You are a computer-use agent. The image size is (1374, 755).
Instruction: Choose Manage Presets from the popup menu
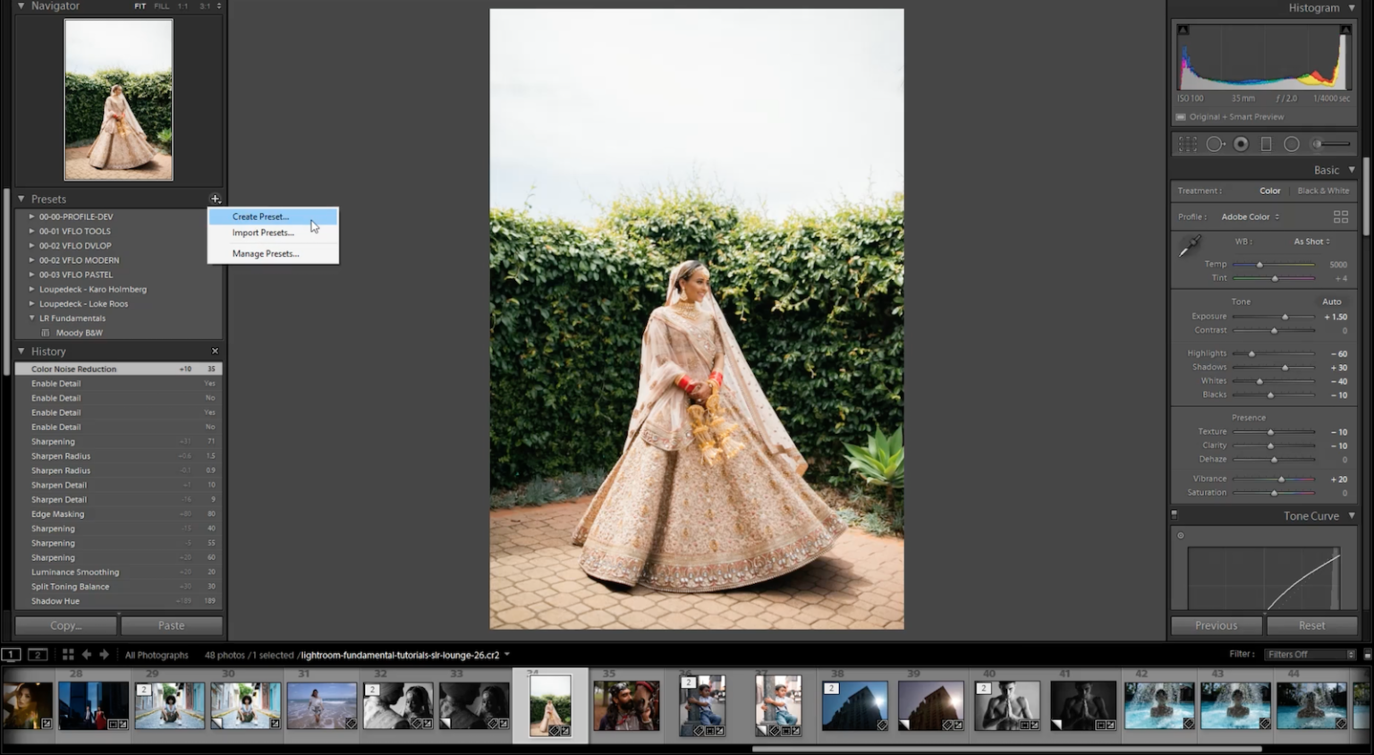pos(265,253)
